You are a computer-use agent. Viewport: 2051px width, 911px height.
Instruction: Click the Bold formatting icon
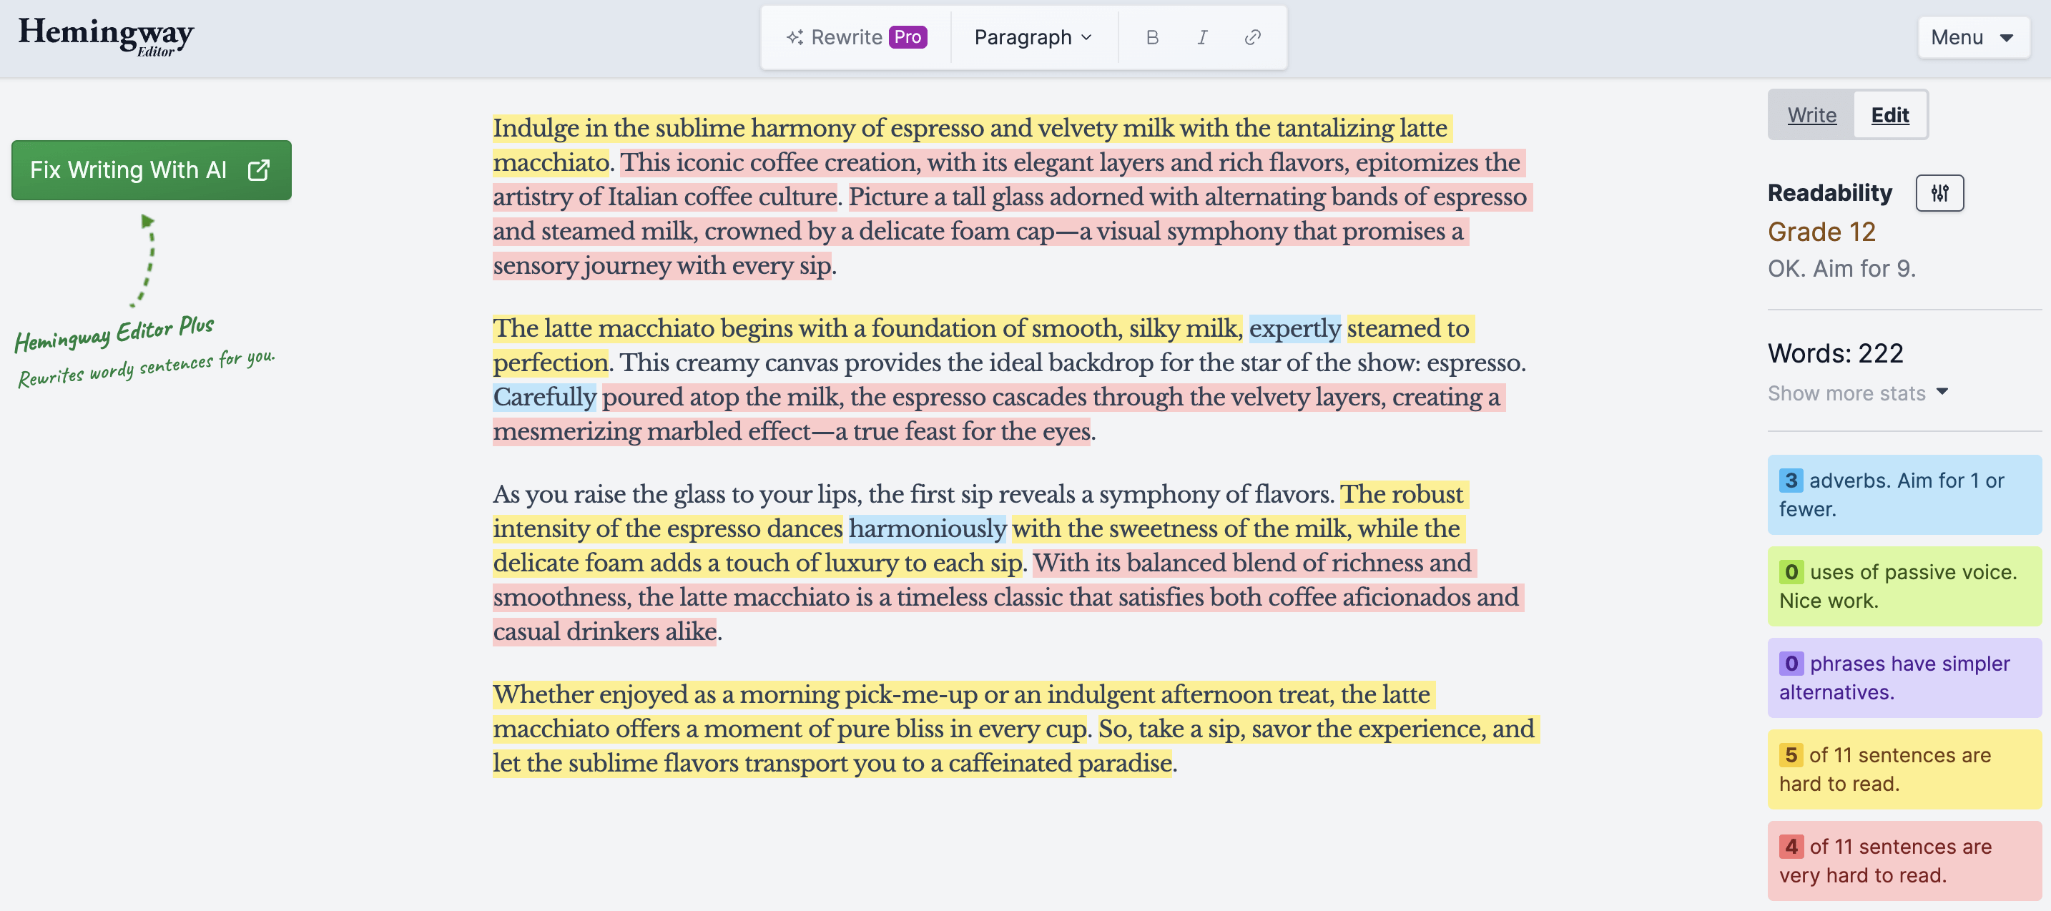click(x=1151, y=37)
